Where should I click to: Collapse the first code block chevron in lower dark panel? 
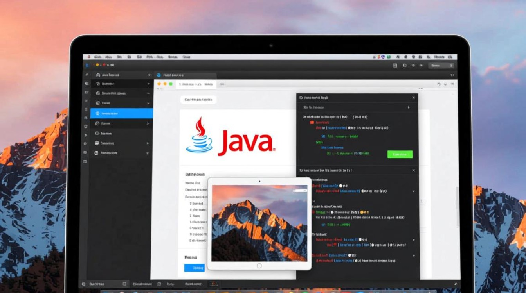(x=414, y=191)
